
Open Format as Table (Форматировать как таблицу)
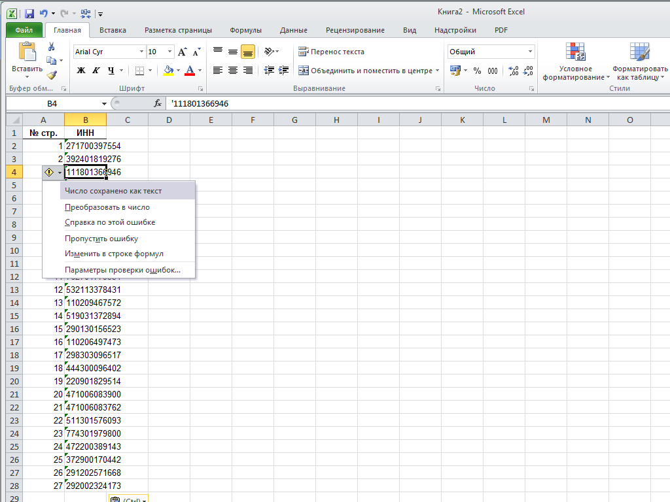tap(640, 61)
